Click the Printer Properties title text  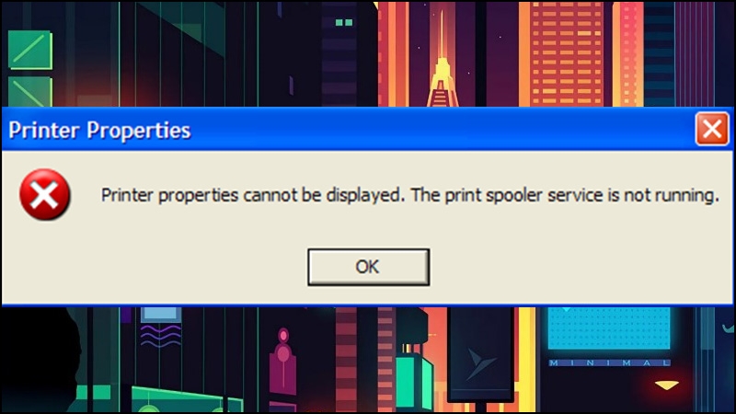point(99,130)
